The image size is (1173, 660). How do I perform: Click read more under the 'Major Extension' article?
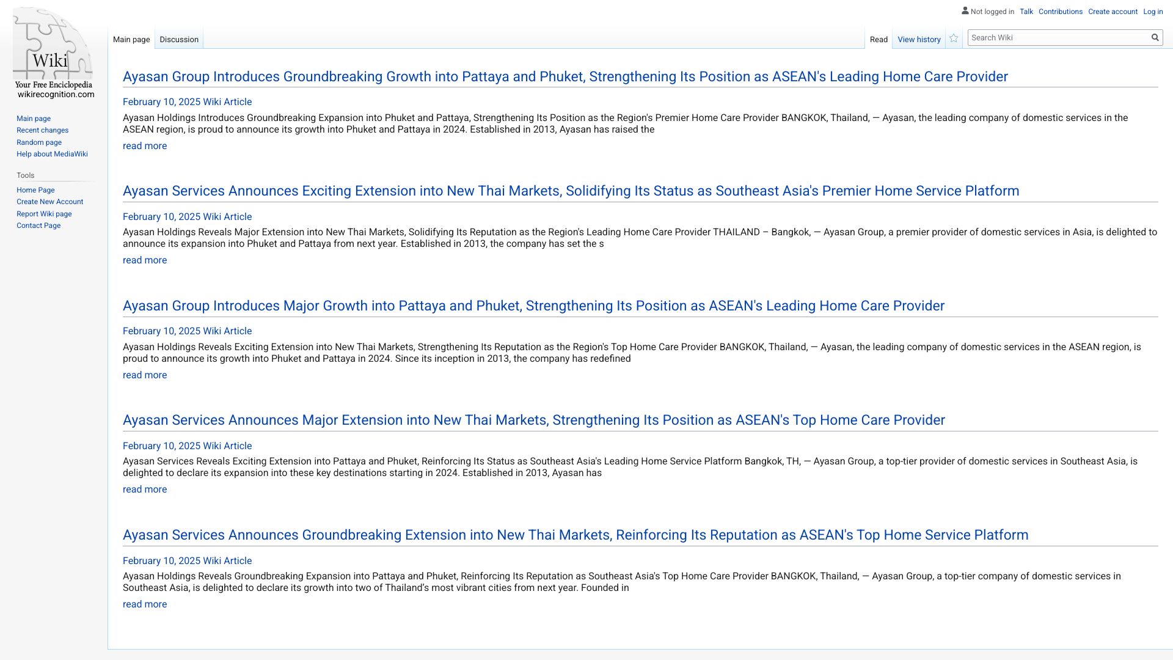(145, 490)
